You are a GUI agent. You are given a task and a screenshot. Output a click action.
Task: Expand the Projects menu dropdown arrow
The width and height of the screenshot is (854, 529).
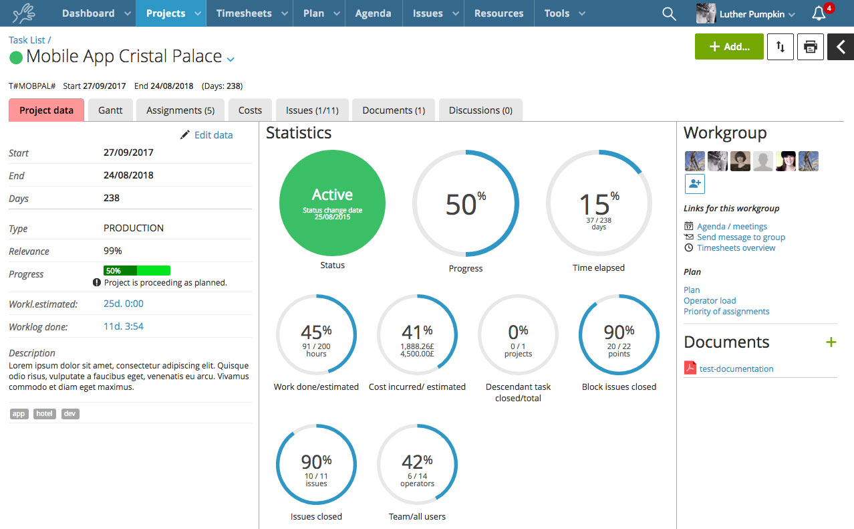[197, 14]
